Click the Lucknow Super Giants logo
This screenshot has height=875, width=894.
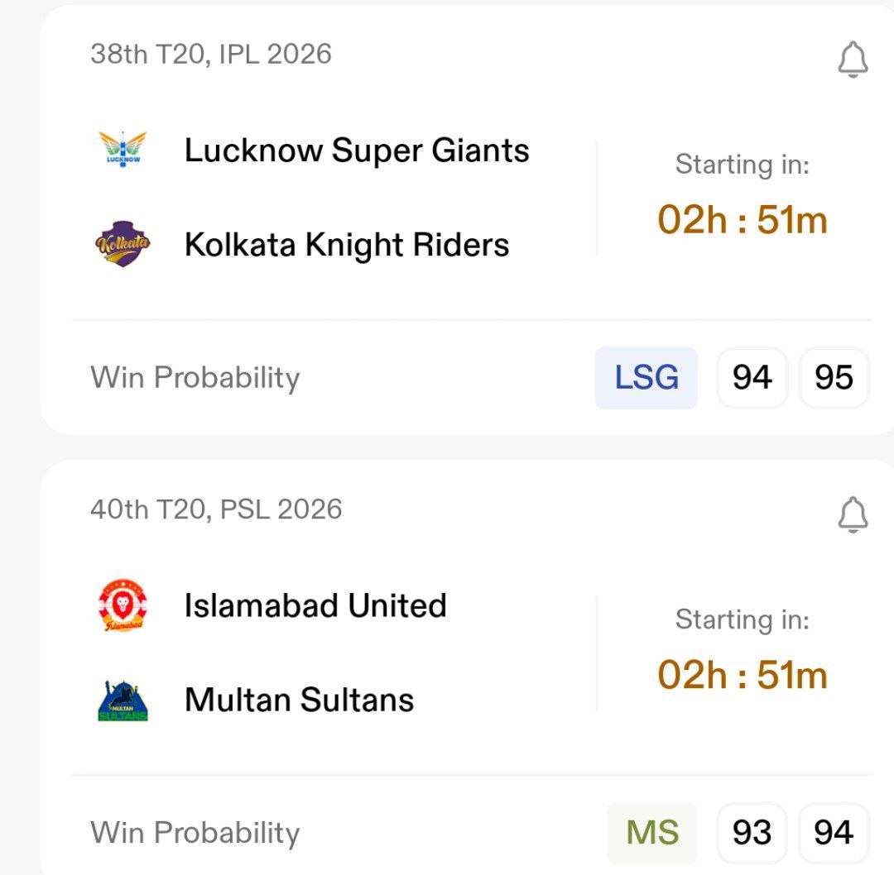click(123, 151)
